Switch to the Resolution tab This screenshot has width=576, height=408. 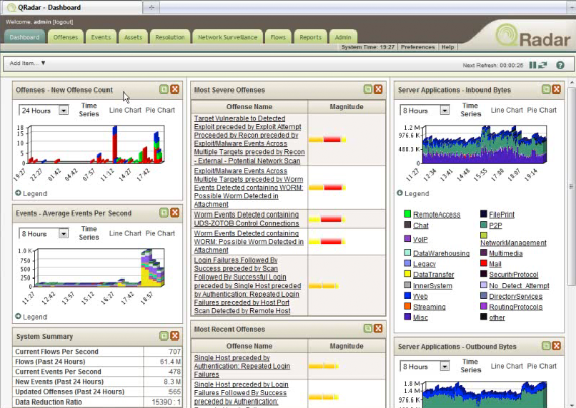click(169, 37)
